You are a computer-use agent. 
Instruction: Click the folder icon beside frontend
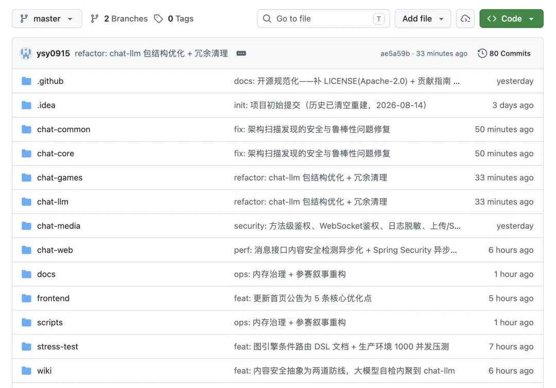[x=26, y=298]
